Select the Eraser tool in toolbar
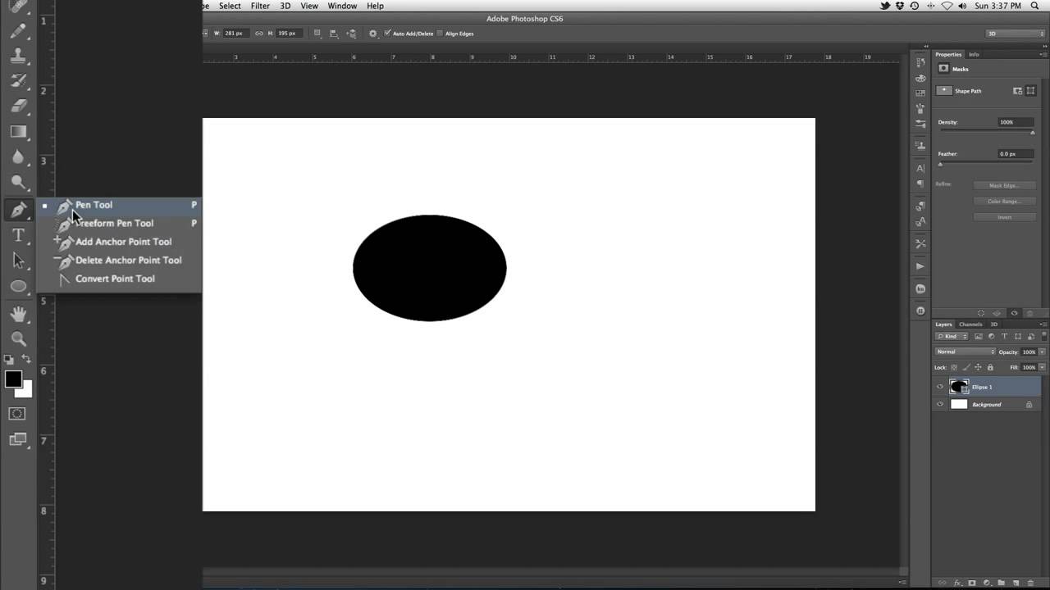The width and height of the screenshot is (1050, 590). (18, 106)
